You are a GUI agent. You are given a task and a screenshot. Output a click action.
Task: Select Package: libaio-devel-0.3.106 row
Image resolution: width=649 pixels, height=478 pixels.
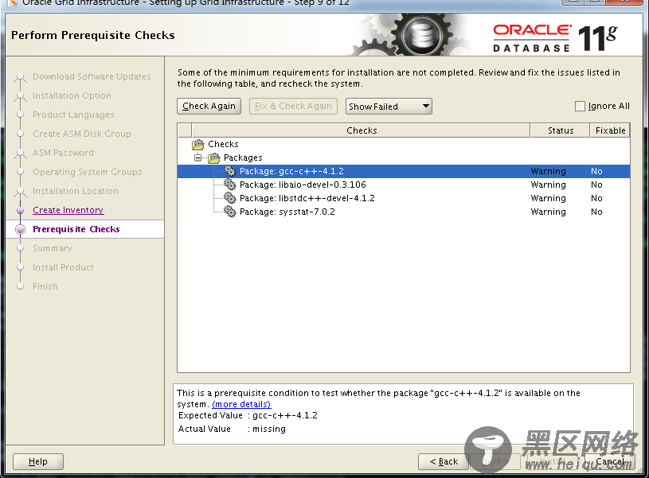pos(404,185)
